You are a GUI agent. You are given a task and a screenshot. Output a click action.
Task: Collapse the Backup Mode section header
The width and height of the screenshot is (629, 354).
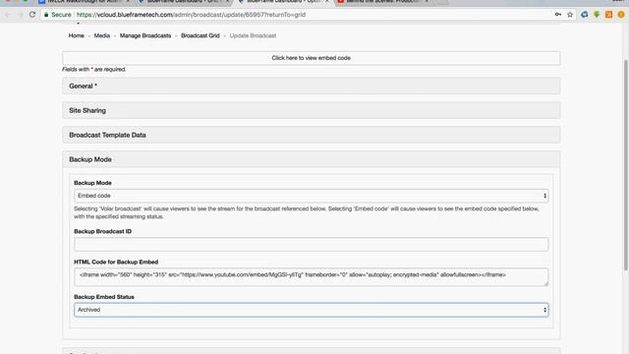[x=311, y=159]
